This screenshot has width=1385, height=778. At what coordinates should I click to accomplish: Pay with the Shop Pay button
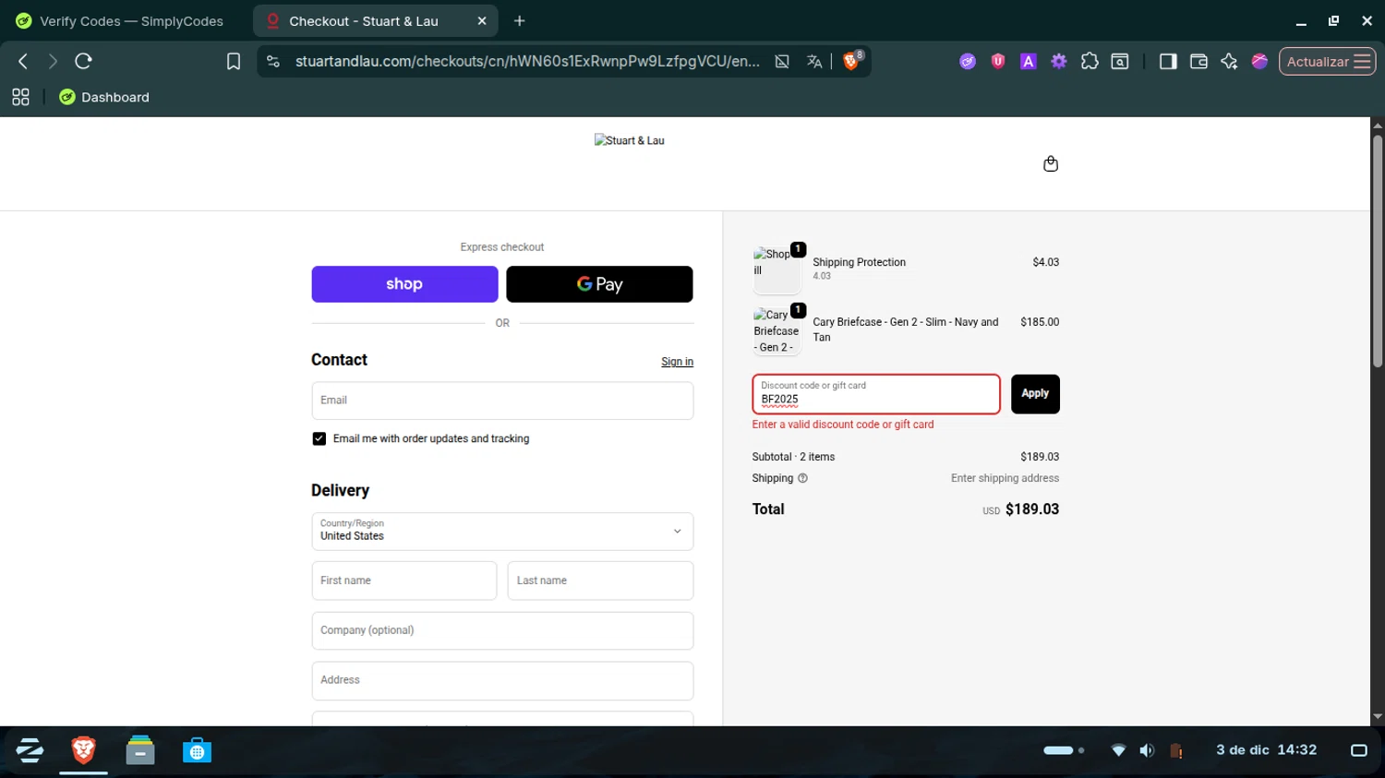pos(404,284)
